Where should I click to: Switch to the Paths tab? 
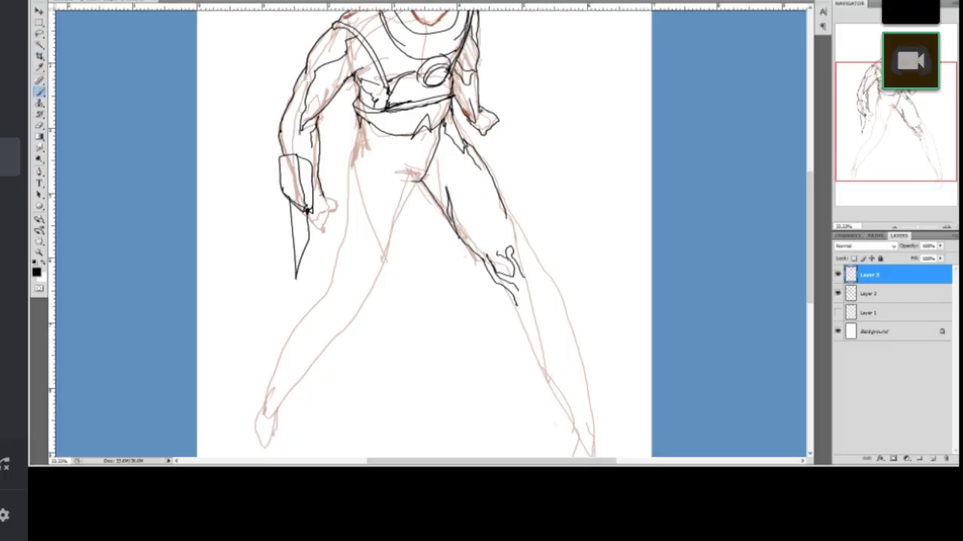(875, 235)
